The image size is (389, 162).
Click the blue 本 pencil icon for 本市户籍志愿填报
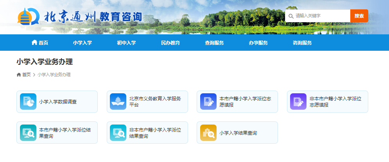coord(208,101)
